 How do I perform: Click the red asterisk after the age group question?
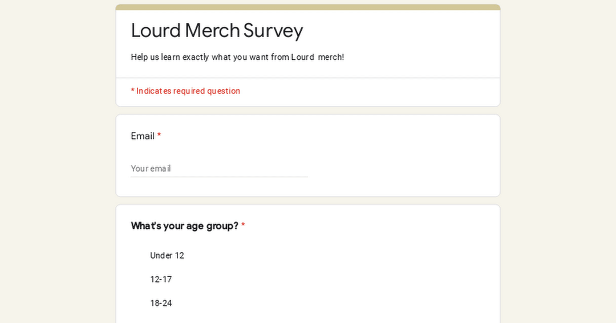(x=243, y=226)
